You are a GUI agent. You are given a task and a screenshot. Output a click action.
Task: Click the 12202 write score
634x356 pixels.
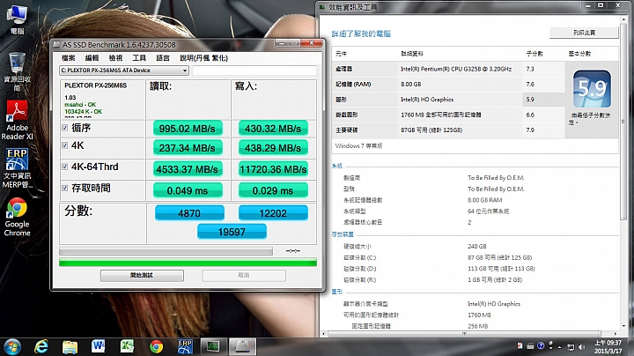pyautogui.click(x=273, y=213)
